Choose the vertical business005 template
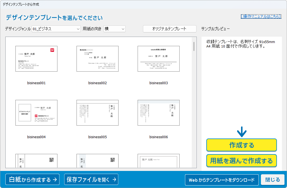The image size is (287, 188). click(x=98, y=113)
